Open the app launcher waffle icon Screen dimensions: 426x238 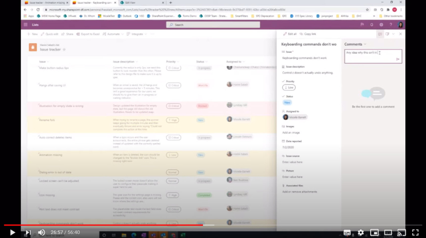[x=26, y=24]
